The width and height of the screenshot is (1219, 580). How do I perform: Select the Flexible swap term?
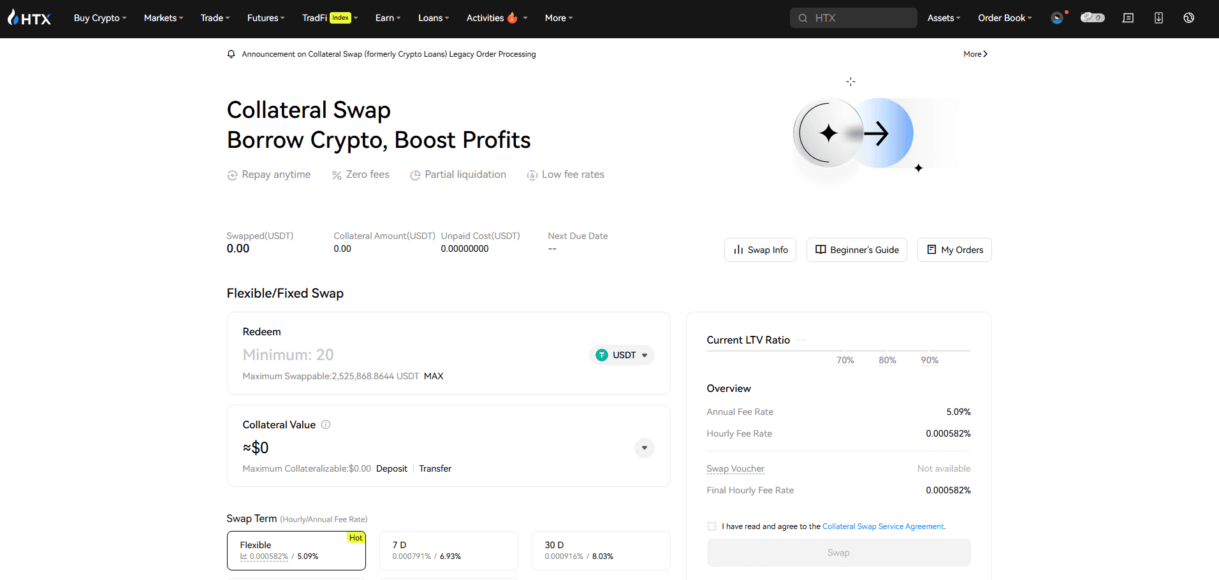(296, 551)
